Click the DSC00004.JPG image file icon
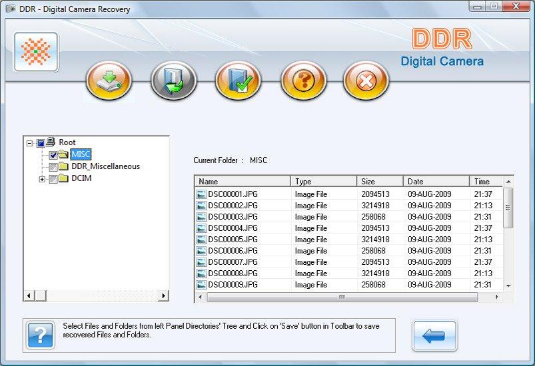 point(202,228)
